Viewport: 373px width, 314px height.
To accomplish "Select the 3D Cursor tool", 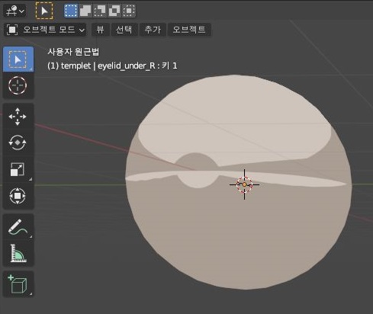I will coord(18,85).
